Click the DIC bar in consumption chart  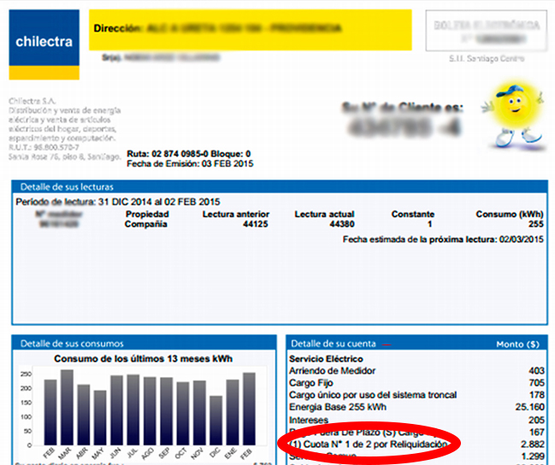pos(216,420)
